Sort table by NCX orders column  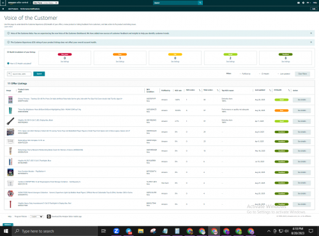200,91
